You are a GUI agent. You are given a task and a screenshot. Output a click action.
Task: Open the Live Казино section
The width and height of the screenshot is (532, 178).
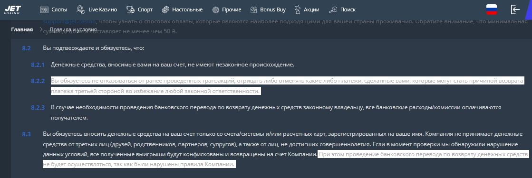[103, 9]
